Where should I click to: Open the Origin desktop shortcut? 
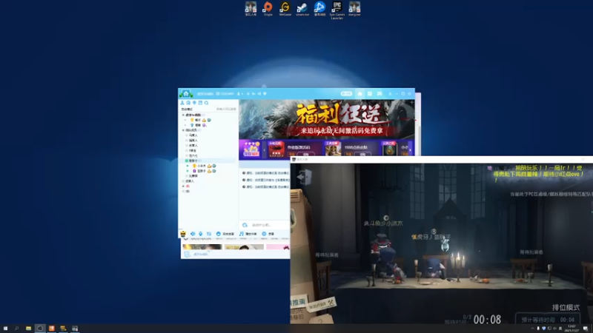pos(268,8)
